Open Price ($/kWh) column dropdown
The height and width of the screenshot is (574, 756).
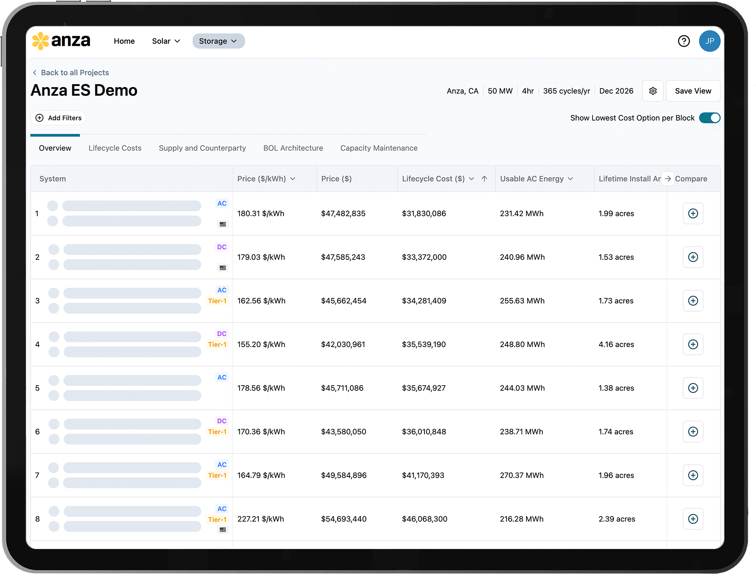[x=293, y=179]
